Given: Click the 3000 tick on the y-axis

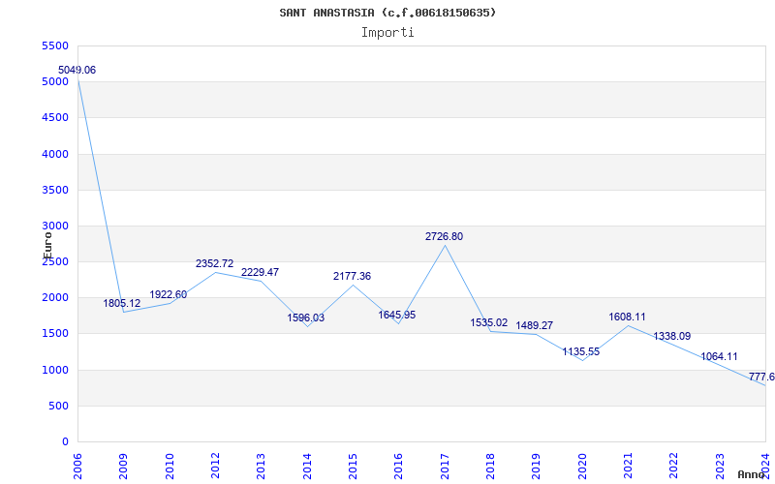Looking at the screenshot, I should 55,227.
